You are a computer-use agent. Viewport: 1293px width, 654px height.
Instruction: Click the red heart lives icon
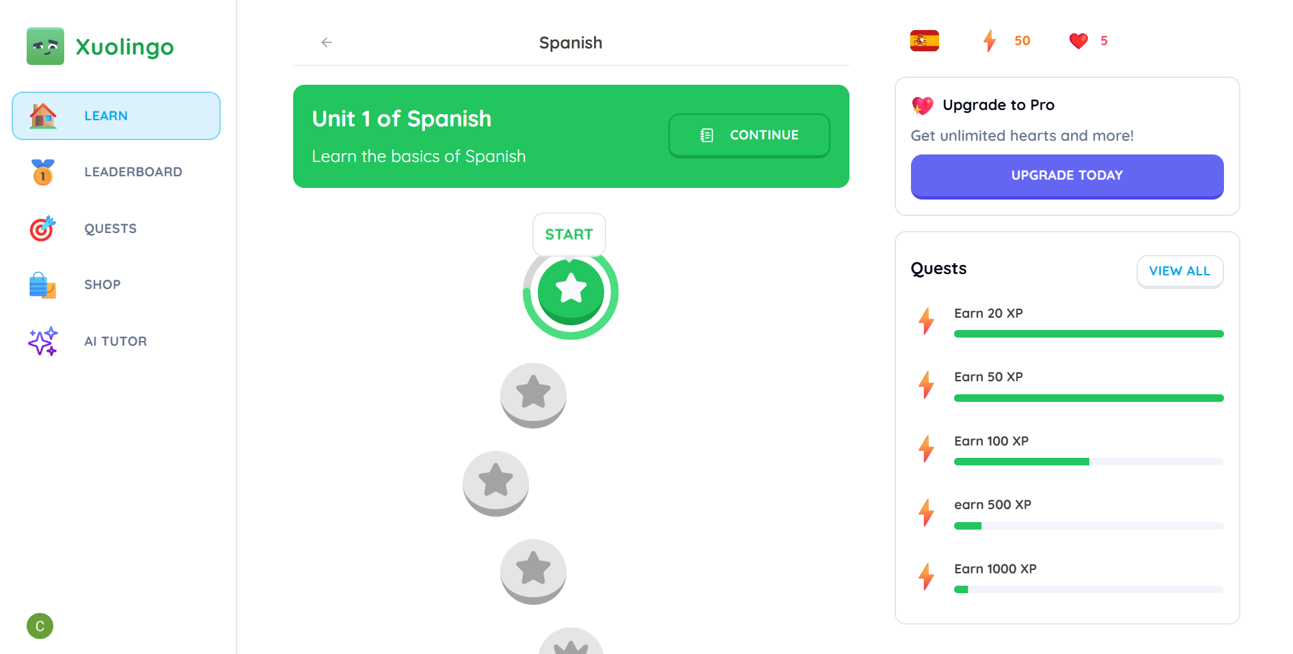pyautogui.click(x=1078, y=41)
